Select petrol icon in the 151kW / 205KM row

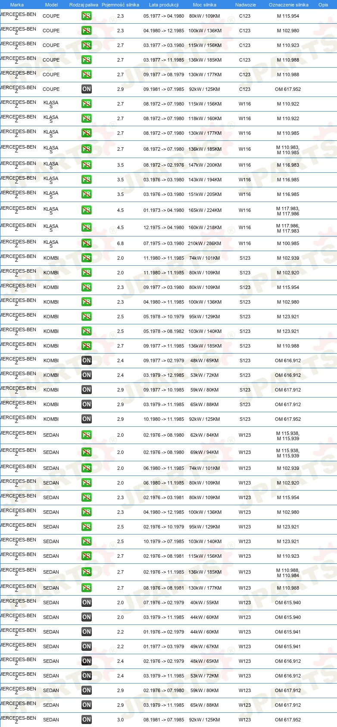[87, 194]
